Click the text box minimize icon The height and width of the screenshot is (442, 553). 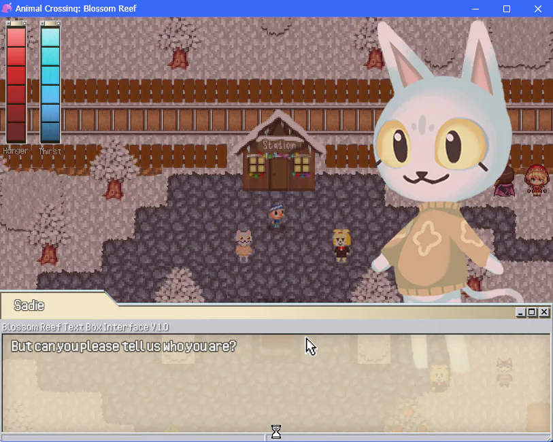tap(520, 312)
